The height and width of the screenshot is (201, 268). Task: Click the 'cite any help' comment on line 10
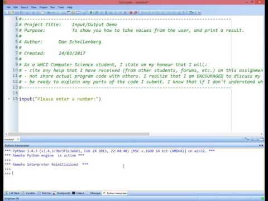tap(141, 70)
